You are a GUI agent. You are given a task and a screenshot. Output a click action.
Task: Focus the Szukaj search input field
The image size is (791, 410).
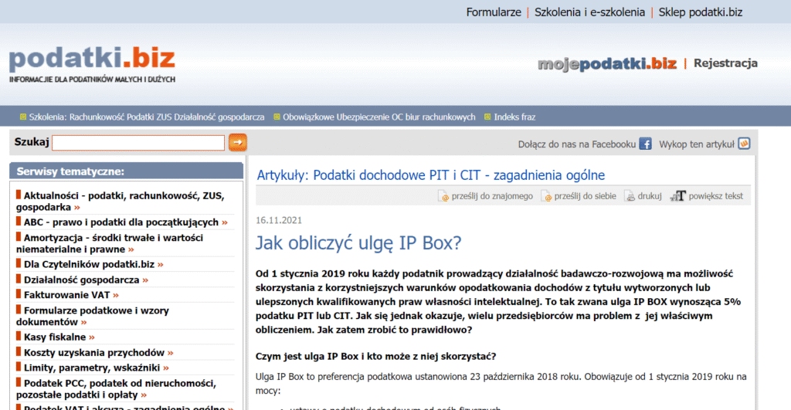[138, 143]
